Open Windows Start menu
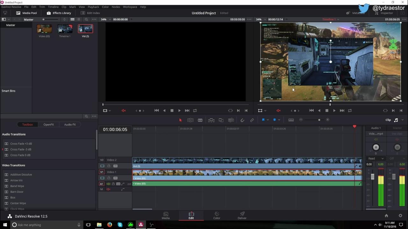This screenshot has height=229, width=408. [x=5, y=225]
